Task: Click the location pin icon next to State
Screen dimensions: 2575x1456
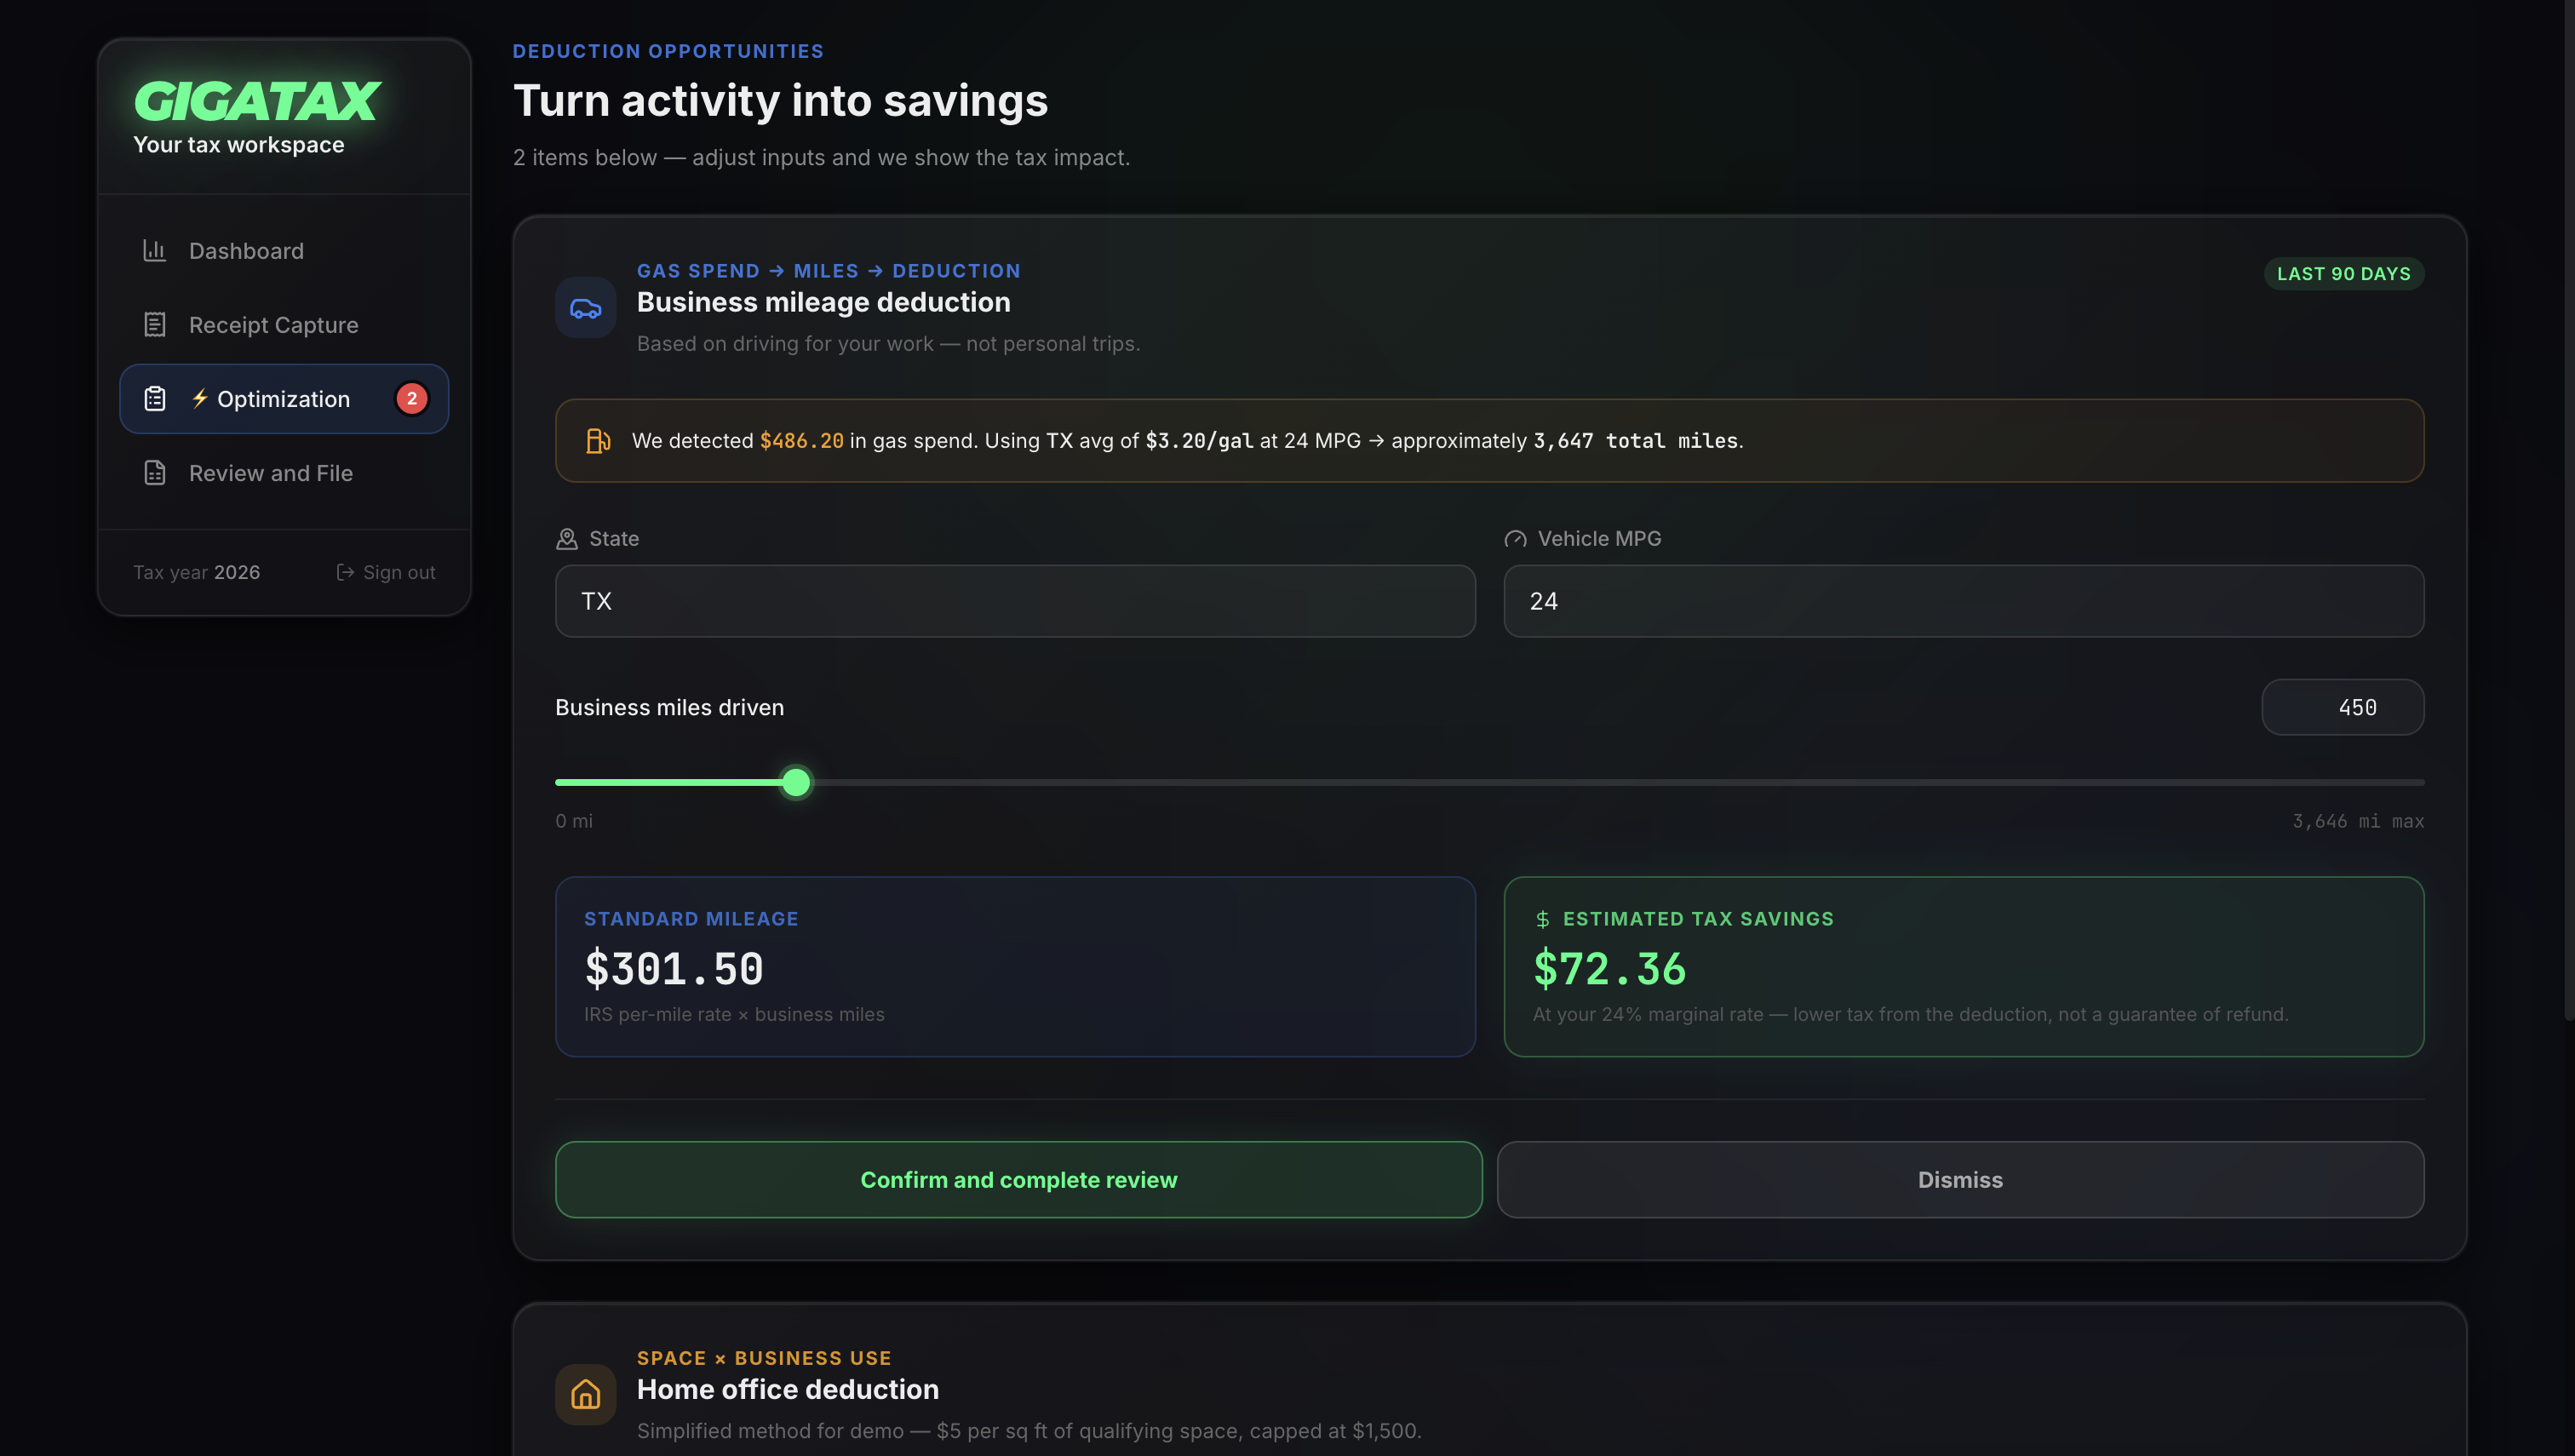Action: (x=567, y=539)
